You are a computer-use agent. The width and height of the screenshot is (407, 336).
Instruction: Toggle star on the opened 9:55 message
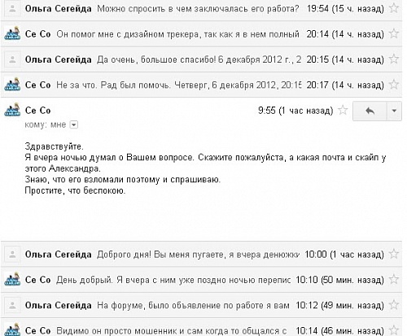343,110
